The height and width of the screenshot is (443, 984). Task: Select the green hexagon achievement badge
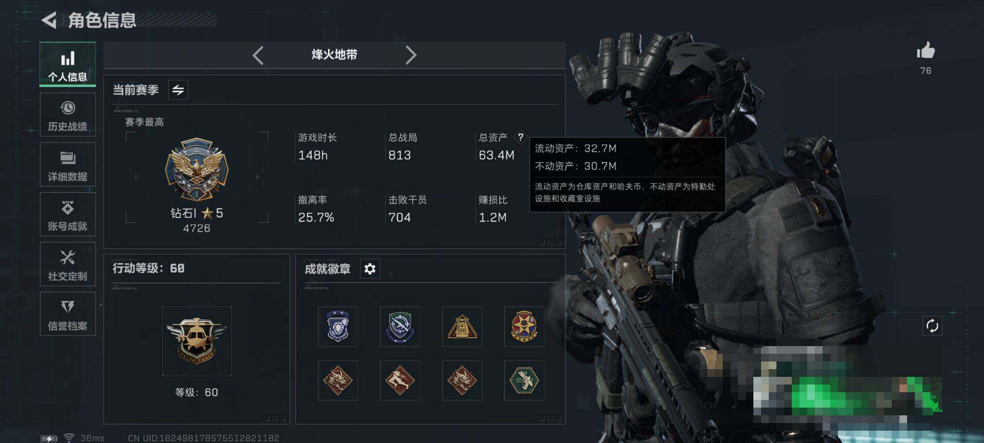coord(524,380)
